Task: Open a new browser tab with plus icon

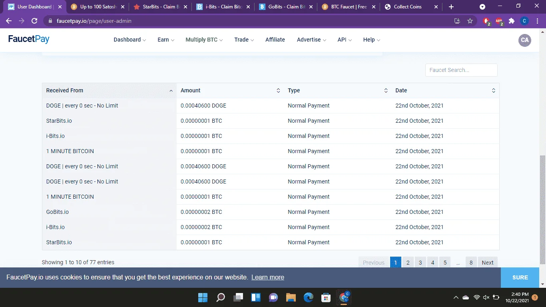Action: point(451,7)
